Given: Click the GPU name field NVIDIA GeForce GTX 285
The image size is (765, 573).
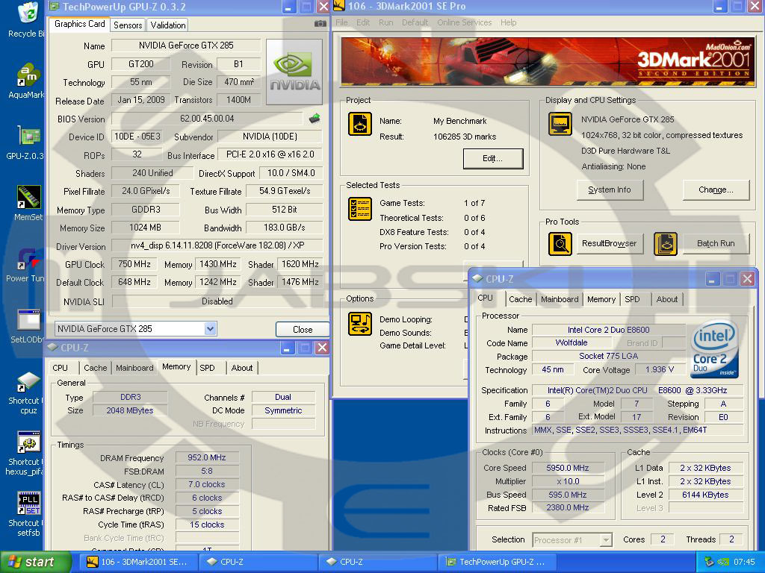Looking at the screenshot, I should (186, 46).
